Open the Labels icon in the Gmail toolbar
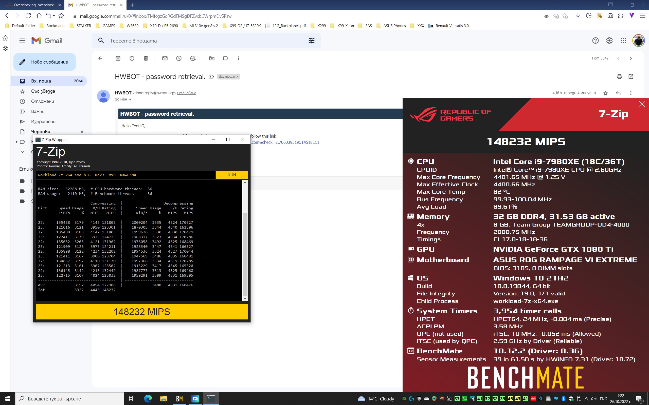Screen dimensions: 649x405 click(x=226, y=58)
